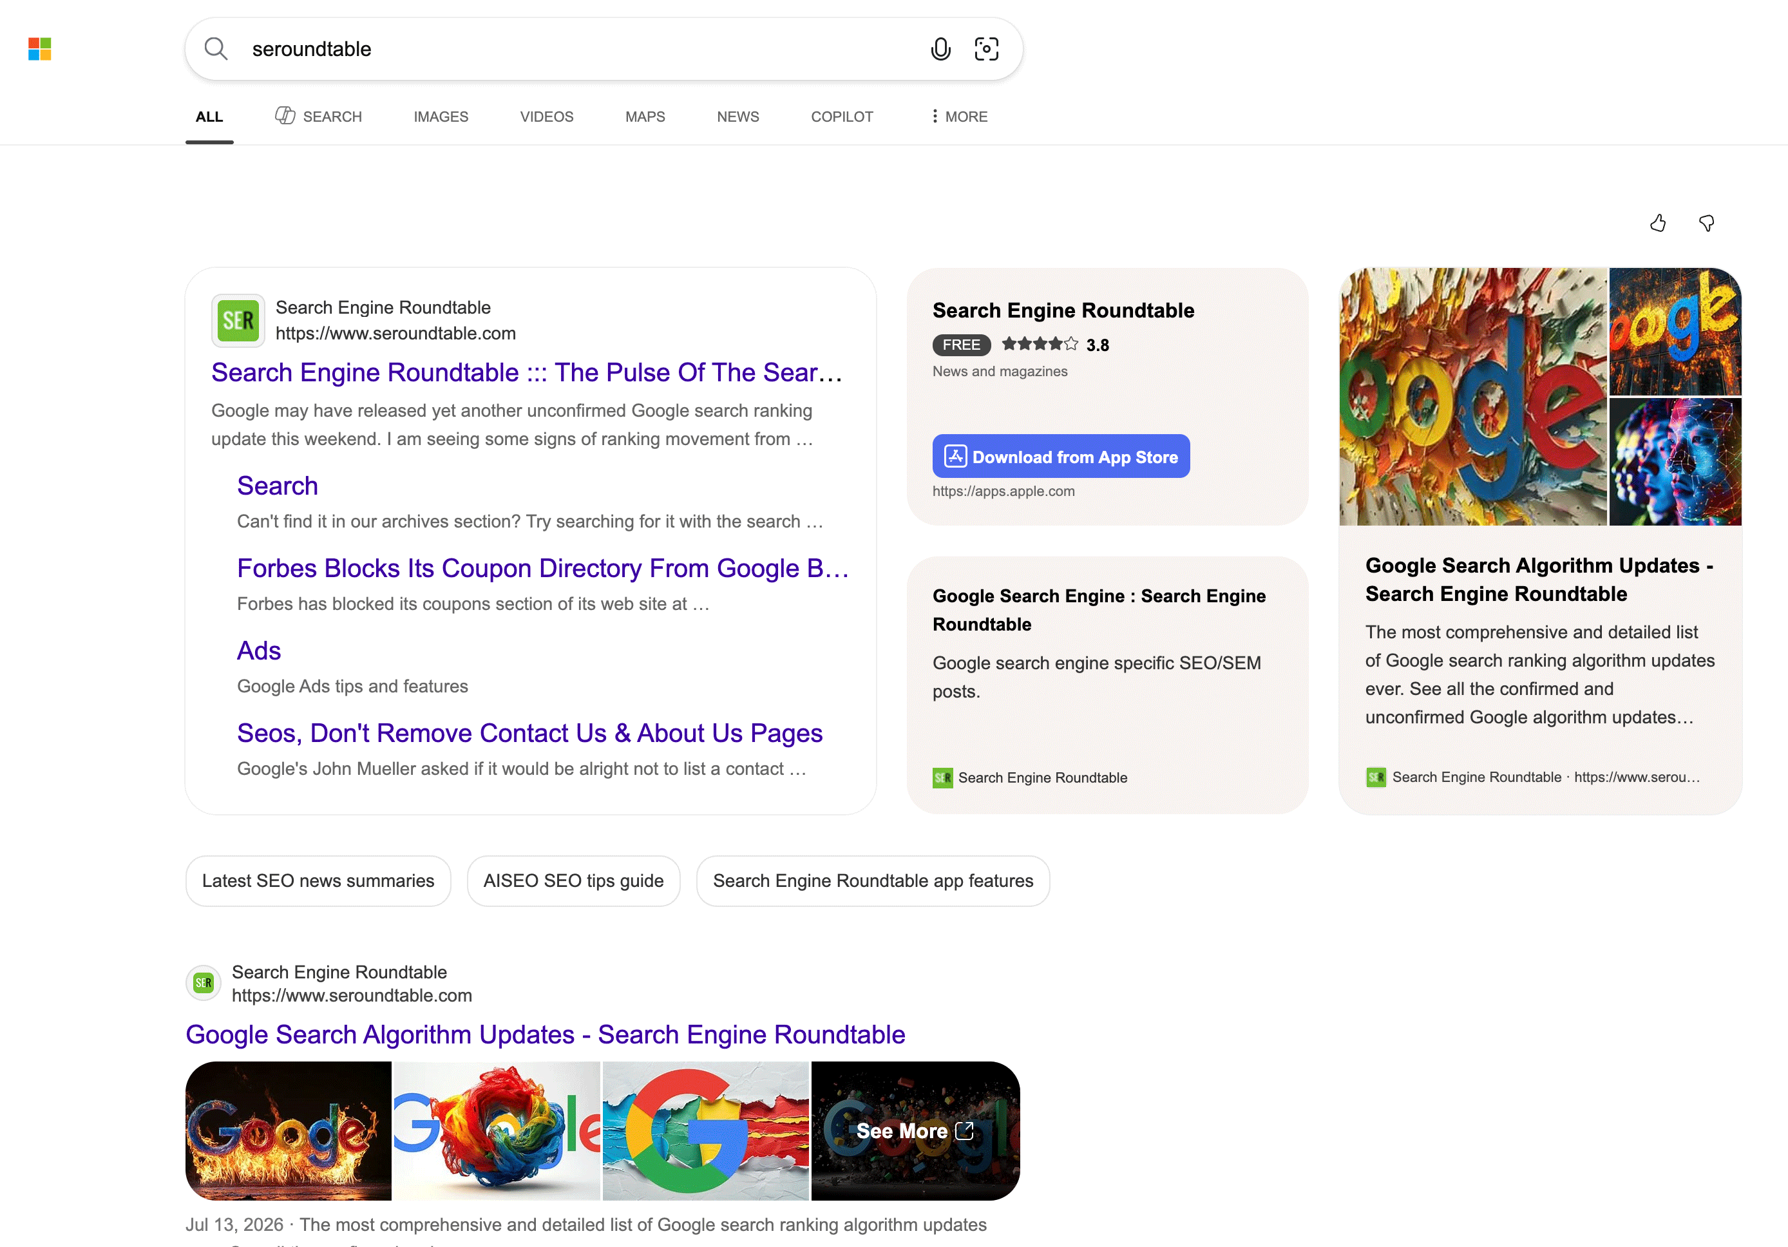Click the FREE price badge
Screen dimensions: 1788x1247
[x=962, y=345]
